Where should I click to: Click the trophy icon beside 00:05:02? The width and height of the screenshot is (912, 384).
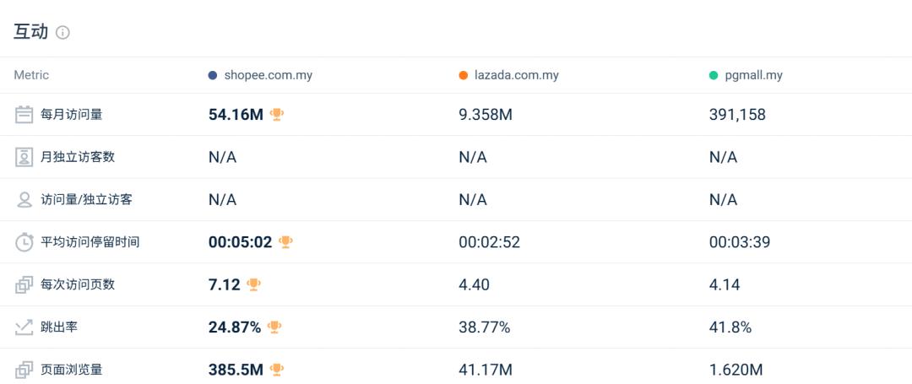coord(285,241)
